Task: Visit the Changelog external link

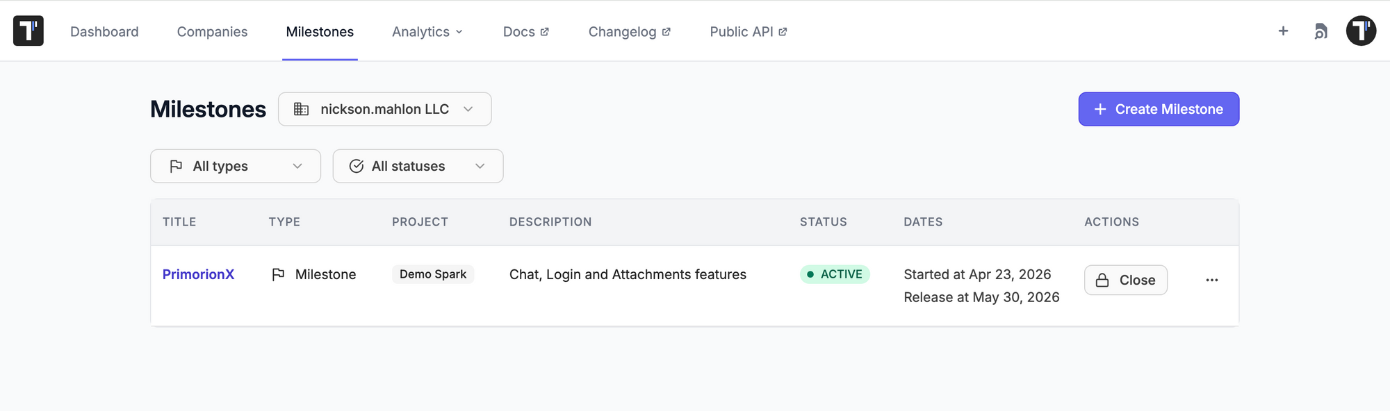Action: click(x=629, y=32)
